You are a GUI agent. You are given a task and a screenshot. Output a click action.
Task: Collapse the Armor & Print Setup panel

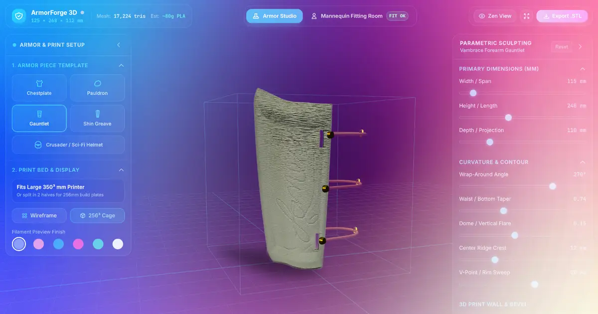(x=119, y=45)
